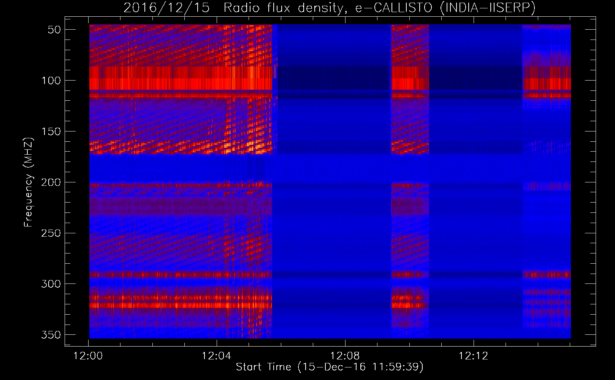Click the red burst at 12:10 near 100 MHz
Screen dimensions: 615x380
pyautogui.click(x=409, y=80)
